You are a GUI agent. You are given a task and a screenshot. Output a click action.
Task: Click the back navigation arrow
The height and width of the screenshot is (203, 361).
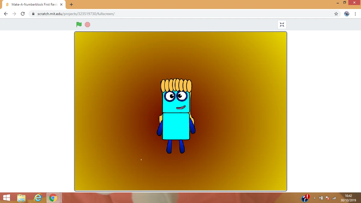pyautogui.click(x=5, y=14)
